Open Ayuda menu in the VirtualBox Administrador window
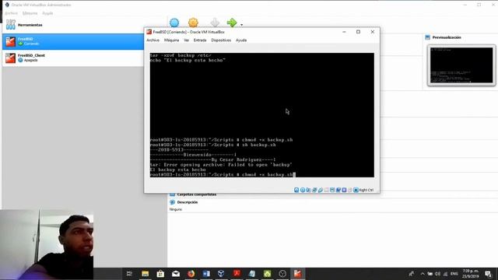Viewport: 498px width, 280px height. pyautogui.click(x=47, y=13)
